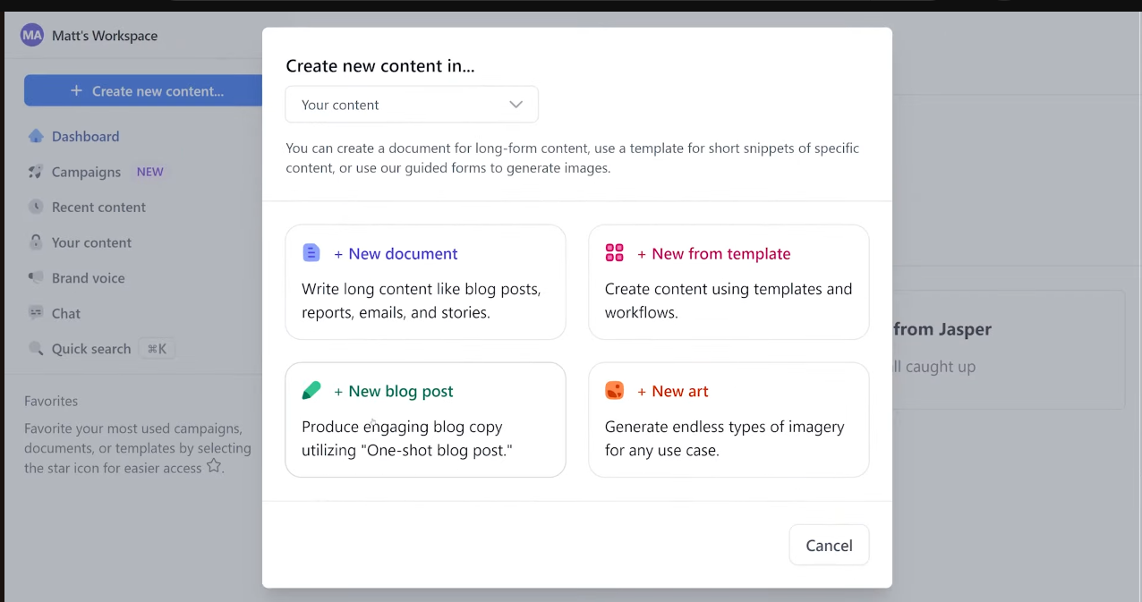Open the Your content dropdown
The image size is (1142, 602).
point(411,104)
